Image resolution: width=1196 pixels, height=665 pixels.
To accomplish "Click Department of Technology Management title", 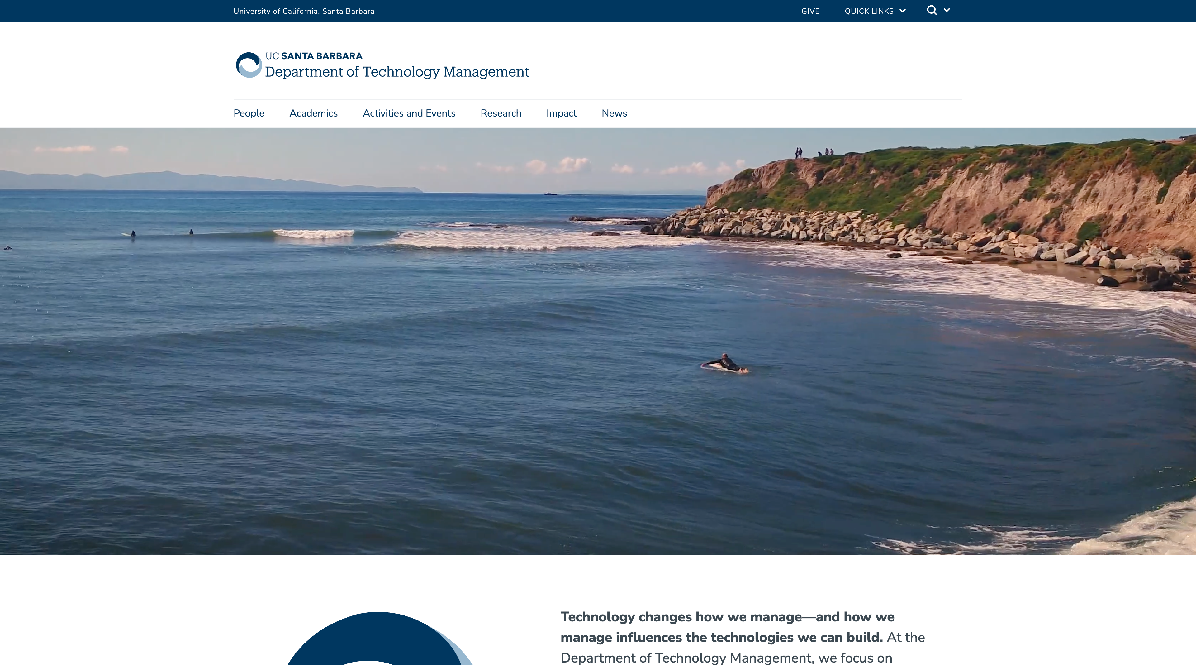I will pos(397,71).
